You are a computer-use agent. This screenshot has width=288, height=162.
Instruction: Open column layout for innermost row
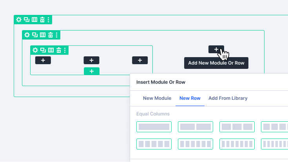pos(51,50)
